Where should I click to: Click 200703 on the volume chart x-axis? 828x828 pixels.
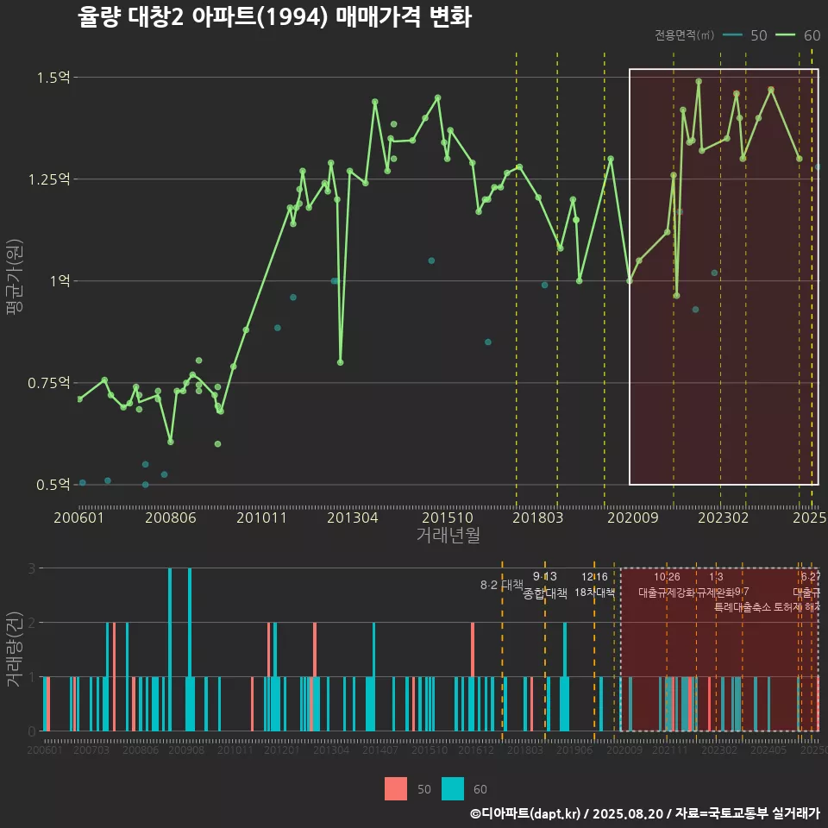tap(91, 750)
